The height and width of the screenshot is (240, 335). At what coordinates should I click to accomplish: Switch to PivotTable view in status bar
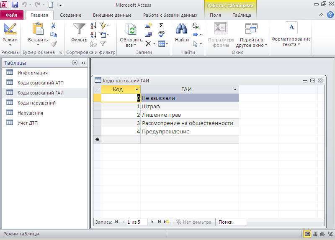[315, 234]
